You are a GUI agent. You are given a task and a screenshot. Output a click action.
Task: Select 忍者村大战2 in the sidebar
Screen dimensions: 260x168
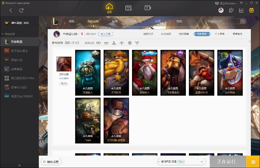(19, 87)
